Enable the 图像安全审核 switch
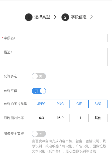The image size is (112, 162). click(39, 134)
